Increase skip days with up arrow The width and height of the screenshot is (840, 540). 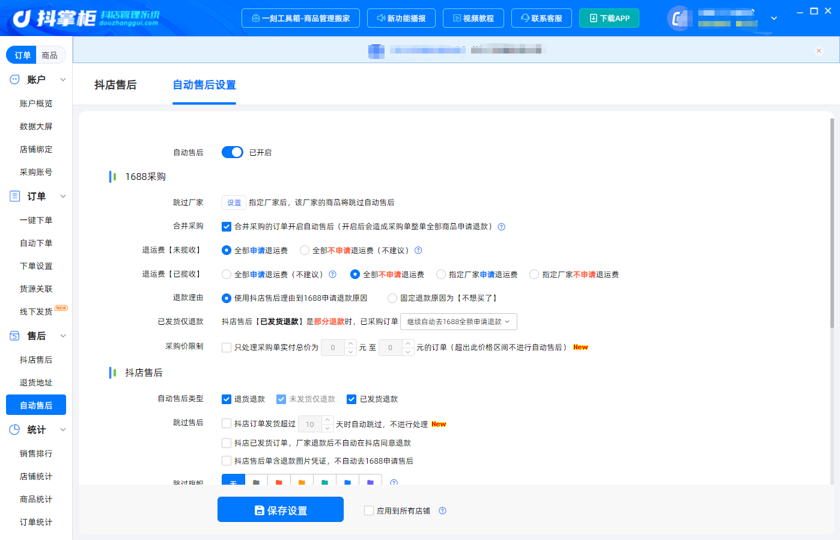click(327, 420)
